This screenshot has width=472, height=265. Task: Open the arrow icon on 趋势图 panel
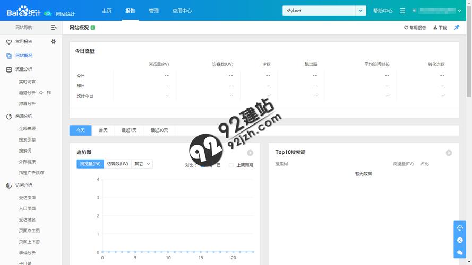[250, 153]
